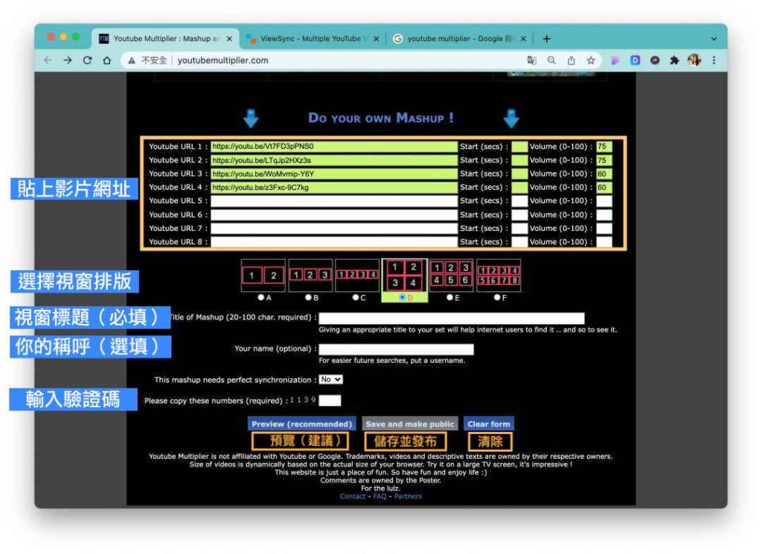
Task: Click the Title of Mashup input field
Action: [x=452, y=318]
